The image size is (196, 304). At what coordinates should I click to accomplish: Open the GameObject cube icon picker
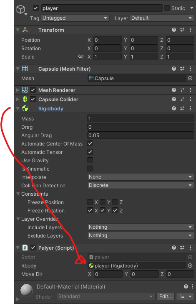click(x=21, y=9)
